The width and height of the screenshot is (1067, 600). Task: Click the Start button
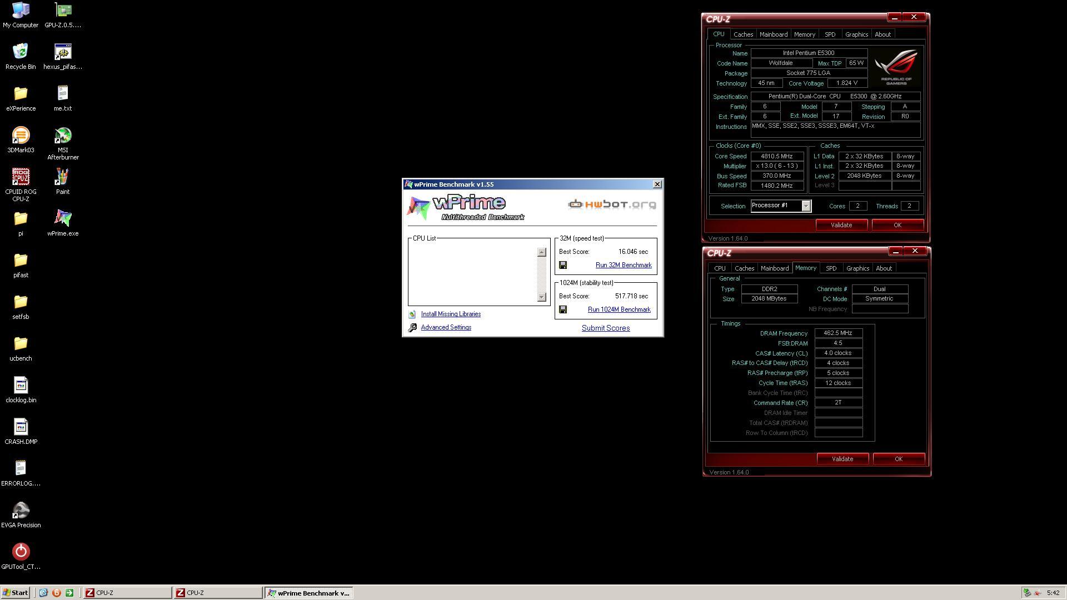[16, 593]
